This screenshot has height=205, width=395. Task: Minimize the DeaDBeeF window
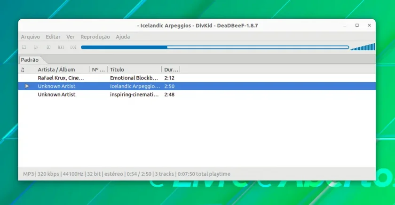tap(345, 25)
